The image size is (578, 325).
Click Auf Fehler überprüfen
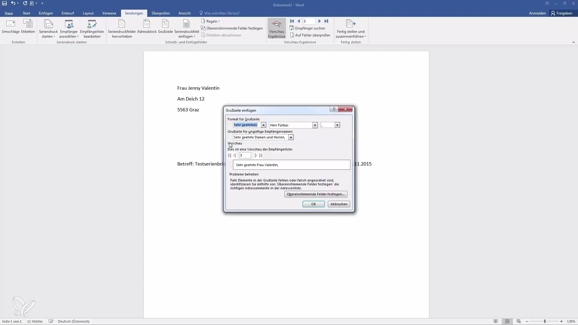tap(310, 35)
